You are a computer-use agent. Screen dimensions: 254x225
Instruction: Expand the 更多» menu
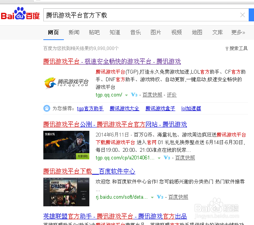pos(238,32)
